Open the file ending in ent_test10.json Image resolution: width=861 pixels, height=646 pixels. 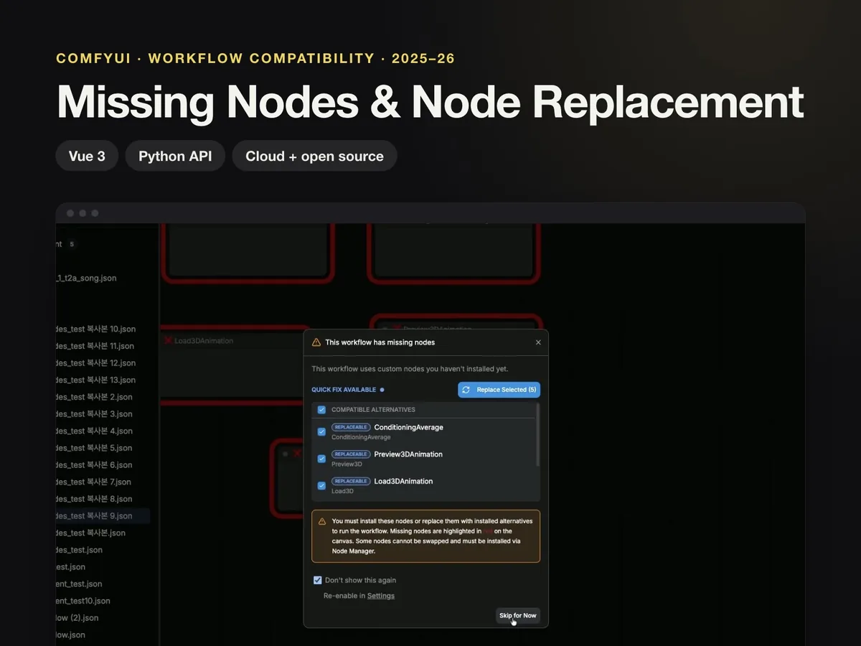[83, 601]
